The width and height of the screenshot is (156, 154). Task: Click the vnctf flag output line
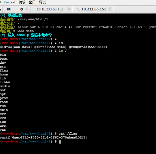pos(43,137)
